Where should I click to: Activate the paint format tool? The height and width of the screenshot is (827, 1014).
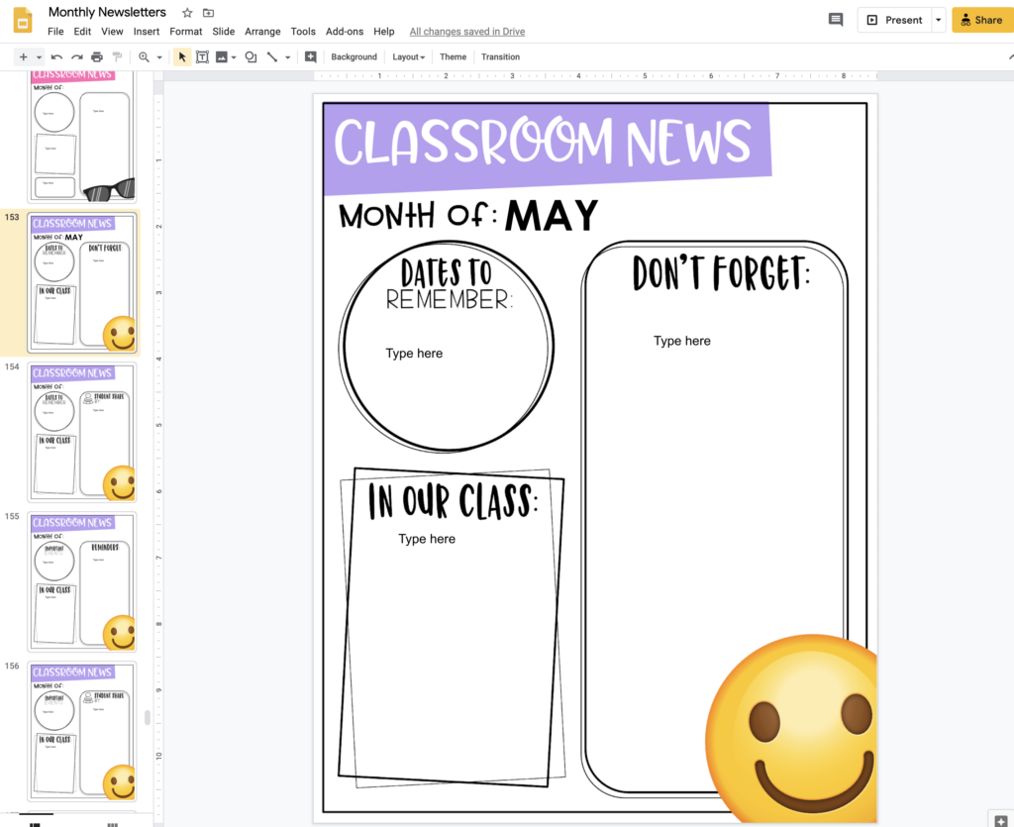coord(117,56)
